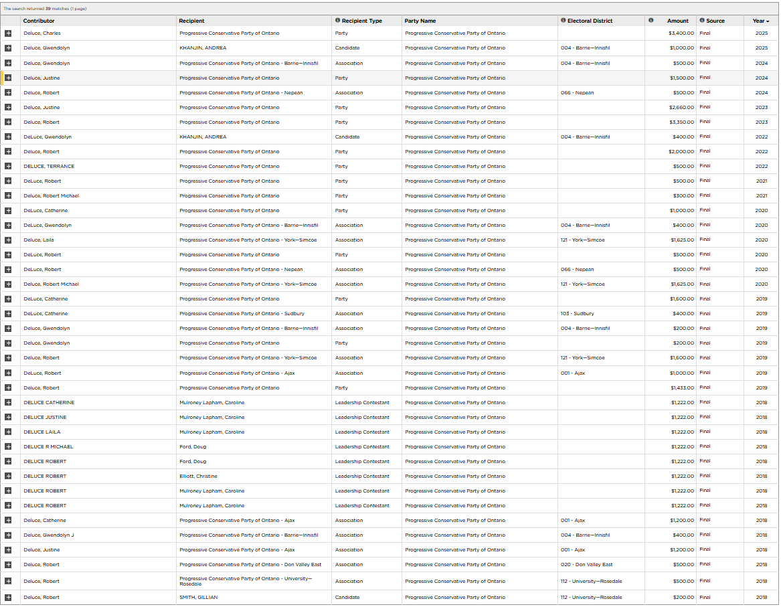Image resolution: width=781 pixels, height=607 pixels.
Task: Expand Deluce, Robert Michael $300.00 row
Action: click(x=8, y=195)
